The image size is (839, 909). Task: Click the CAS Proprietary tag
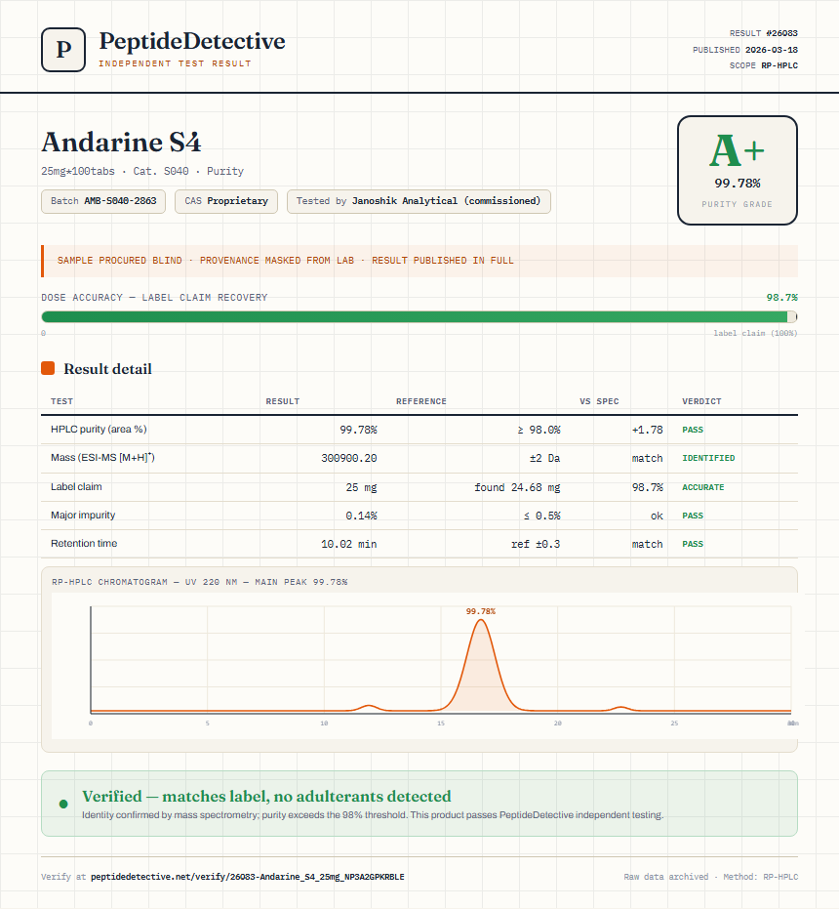pyautogui.click(x=226, y=201)
